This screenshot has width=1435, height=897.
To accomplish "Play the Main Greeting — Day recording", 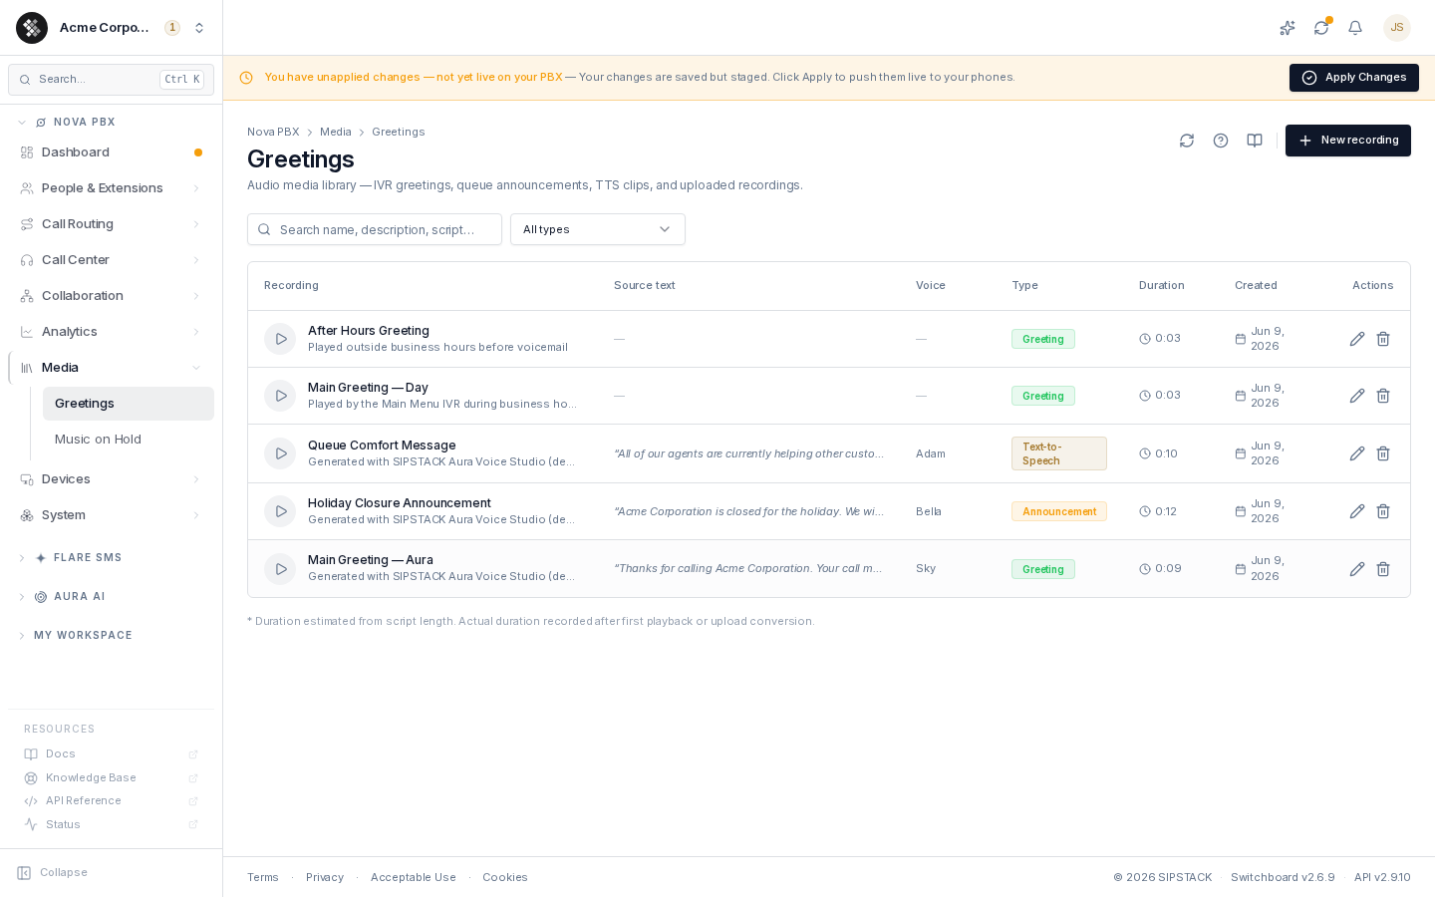I will click(x=280, y=396).
